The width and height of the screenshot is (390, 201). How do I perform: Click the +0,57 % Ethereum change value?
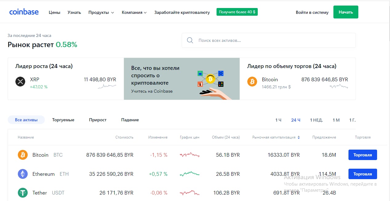click(158, 174)
